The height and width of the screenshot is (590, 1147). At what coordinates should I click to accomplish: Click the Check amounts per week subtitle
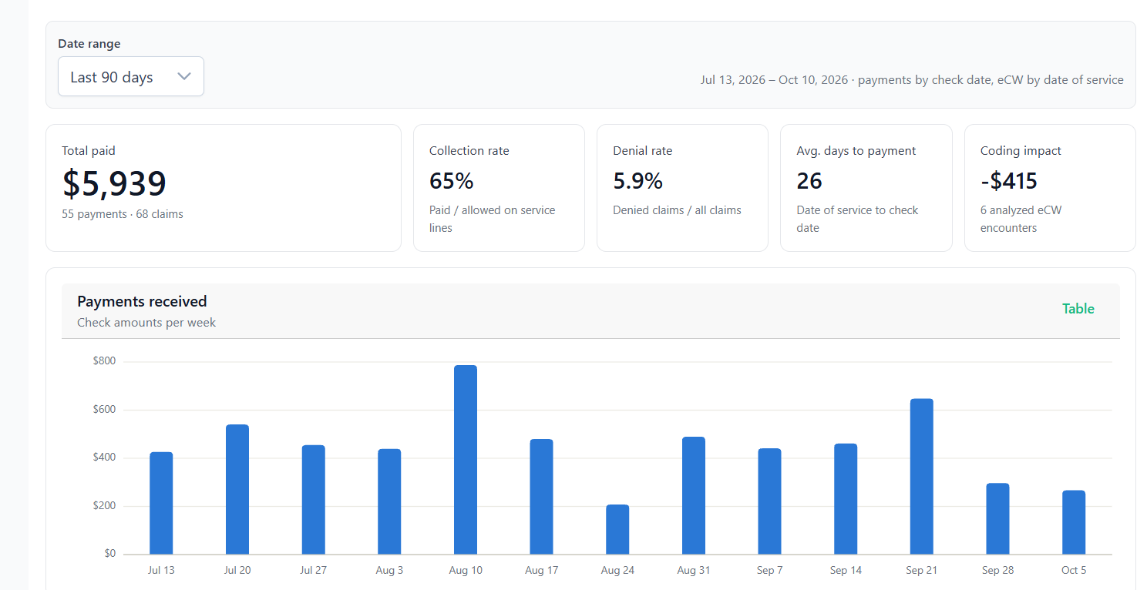tap(146, 323)
